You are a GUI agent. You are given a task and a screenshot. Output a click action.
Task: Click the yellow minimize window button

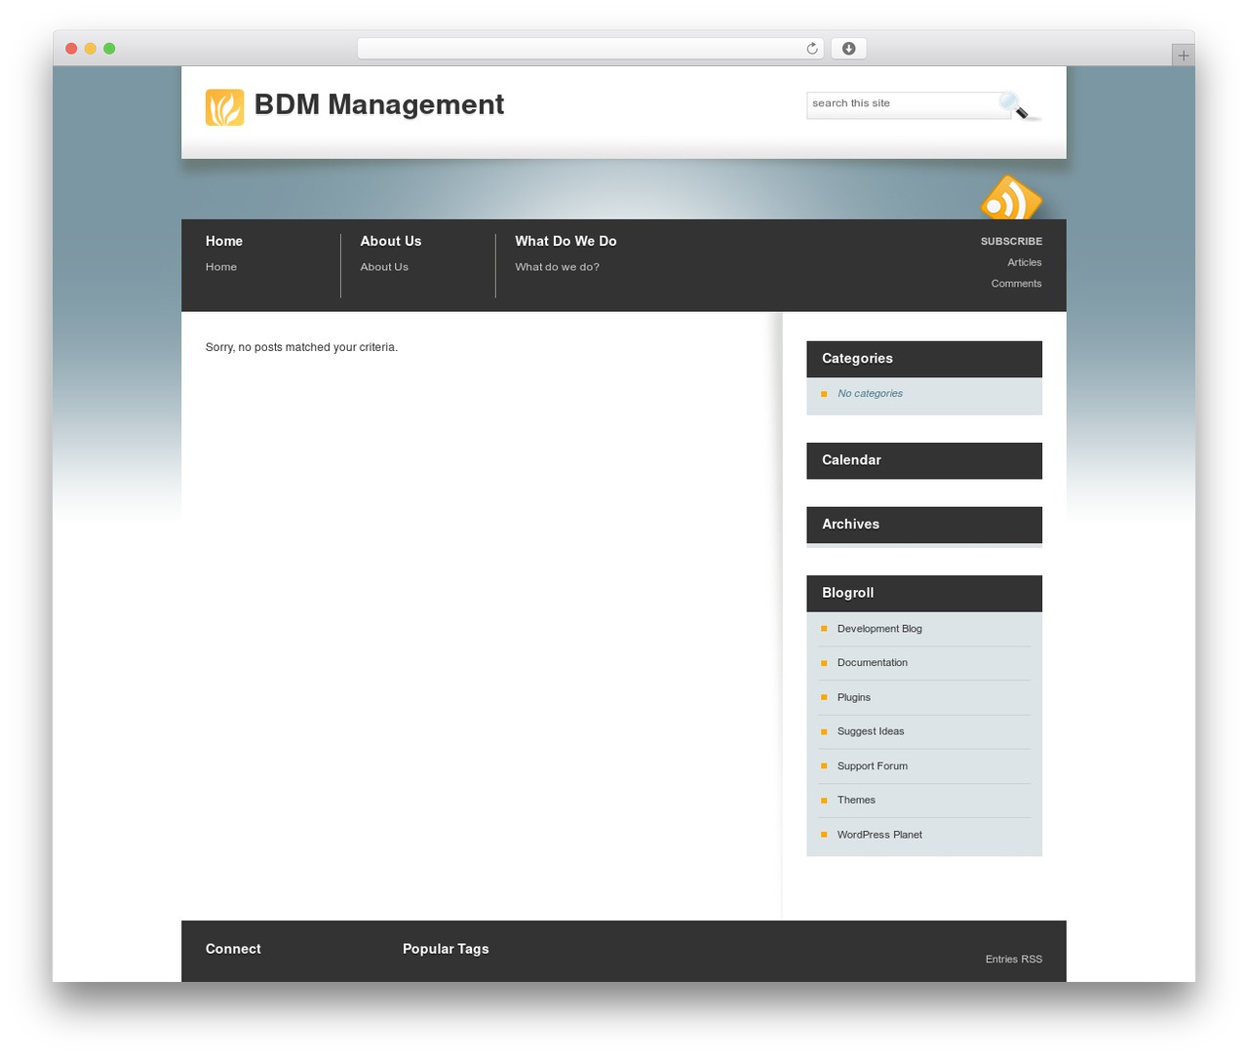(91, 49)
